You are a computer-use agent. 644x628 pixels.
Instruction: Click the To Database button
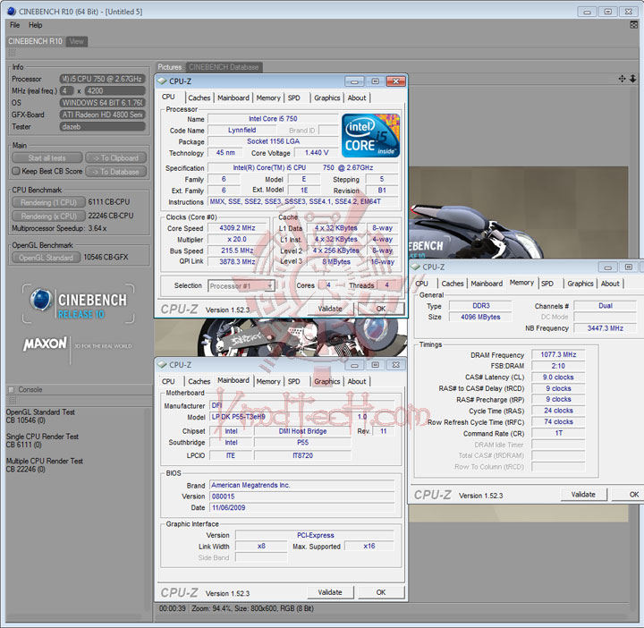click(x=115, y=172)
